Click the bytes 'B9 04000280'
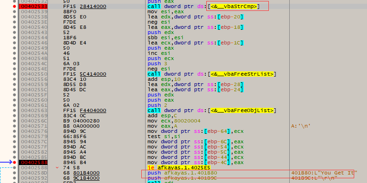Screen dimensions: 367x183 [82, 121]
